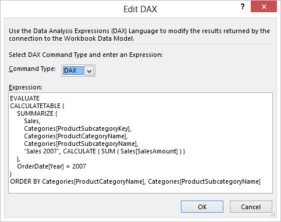281x222 pixels.
Task: Close the Edit DAX dialog
Action: [x=264, y=7]
